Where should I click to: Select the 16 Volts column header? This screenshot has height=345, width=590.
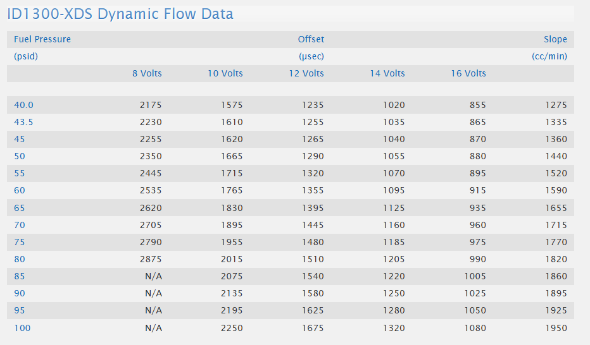(468, 73)
